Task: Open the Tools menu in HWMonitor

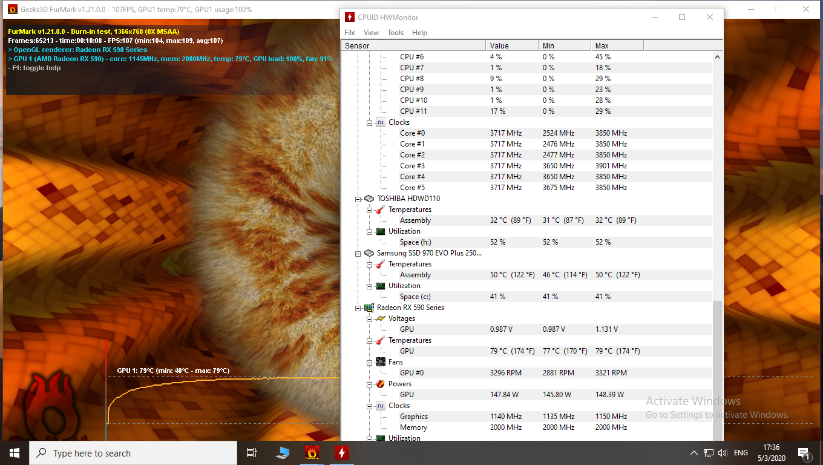Action: click(x=395, y=33)
